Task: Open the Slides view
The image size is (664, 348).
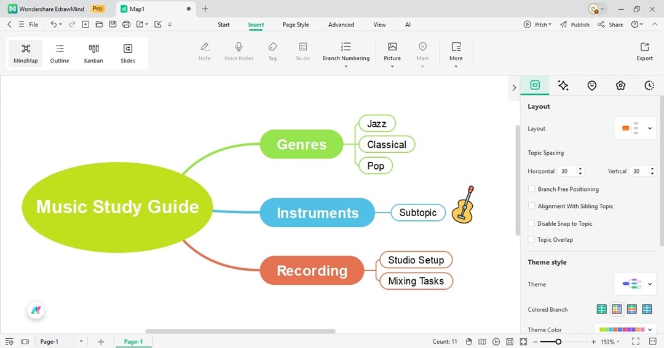Action: (127, 53)
